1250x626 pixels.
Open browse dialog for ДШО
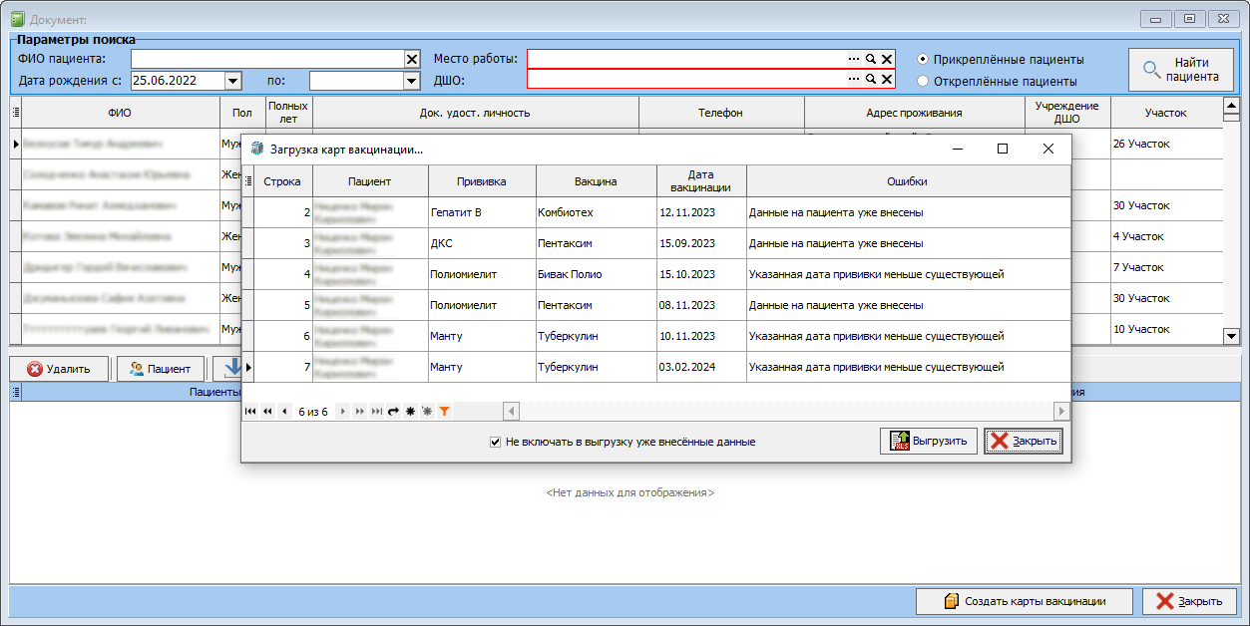(x=854, y=79)
